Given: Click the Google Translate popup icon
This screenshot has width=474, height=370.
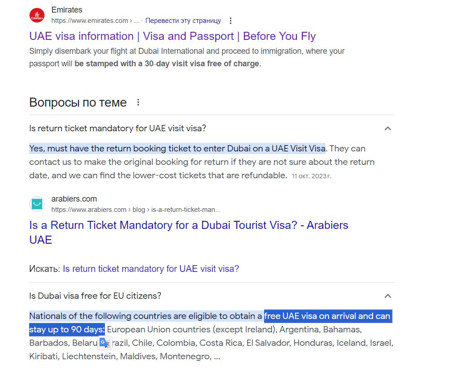Looking at the screenshot, I should point(104,343).
